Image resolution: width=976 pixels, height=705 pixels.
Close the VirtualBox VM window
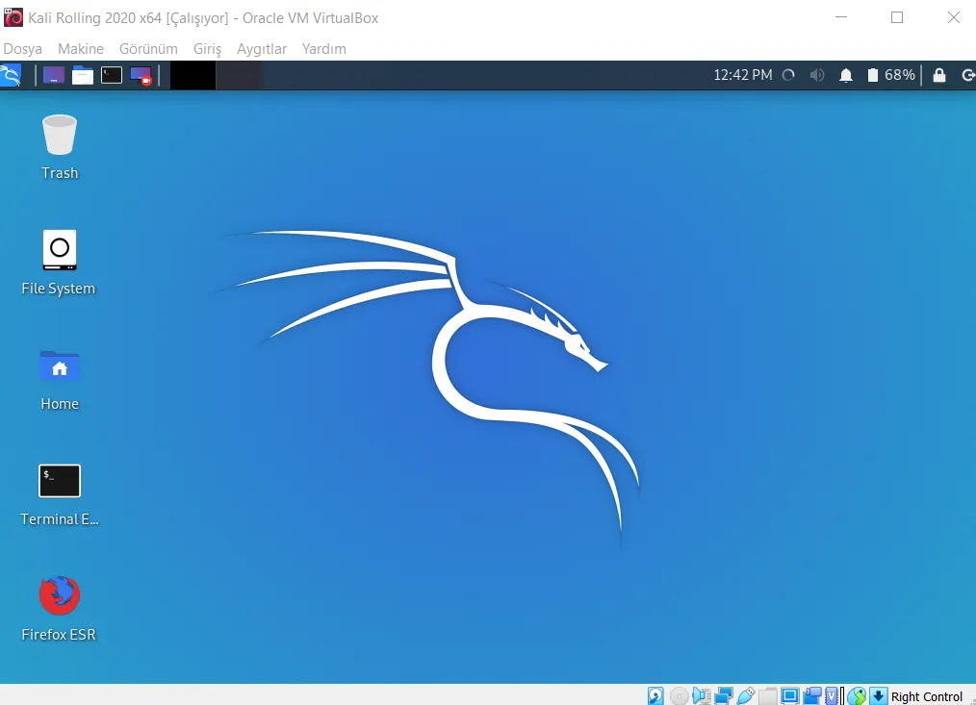pyautogui.click(x=954, y=17)
